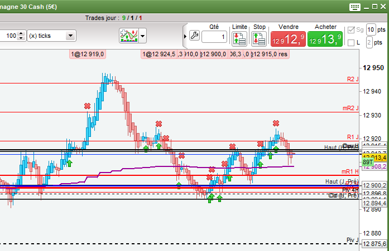Toggle the Sg checkbox
Image resolution: width=389 pixels, height=251 pixels.
tap(351, 30)
